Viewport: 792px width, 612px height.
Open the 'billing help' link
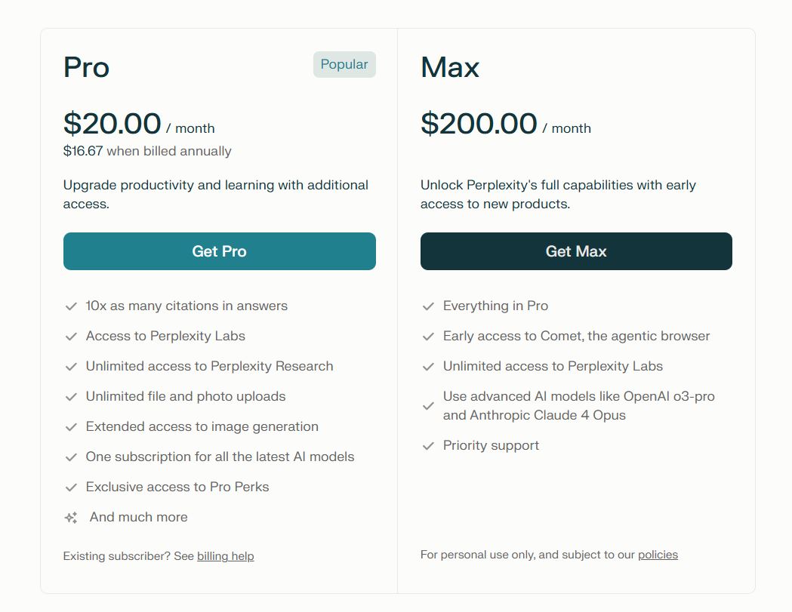(225, 556)
